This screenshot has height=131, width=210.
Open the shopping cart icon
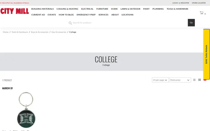pos(202,13)
